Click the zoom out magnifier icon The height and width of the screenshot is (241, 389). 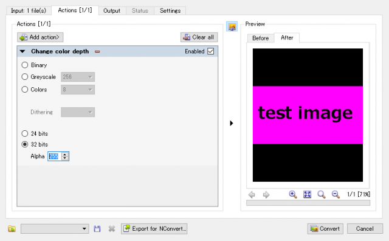336,194
